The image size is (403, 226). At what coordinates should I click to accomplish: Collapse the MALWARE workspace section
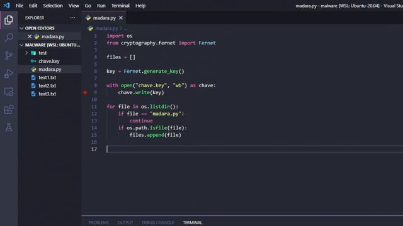[x=21, y=45]
